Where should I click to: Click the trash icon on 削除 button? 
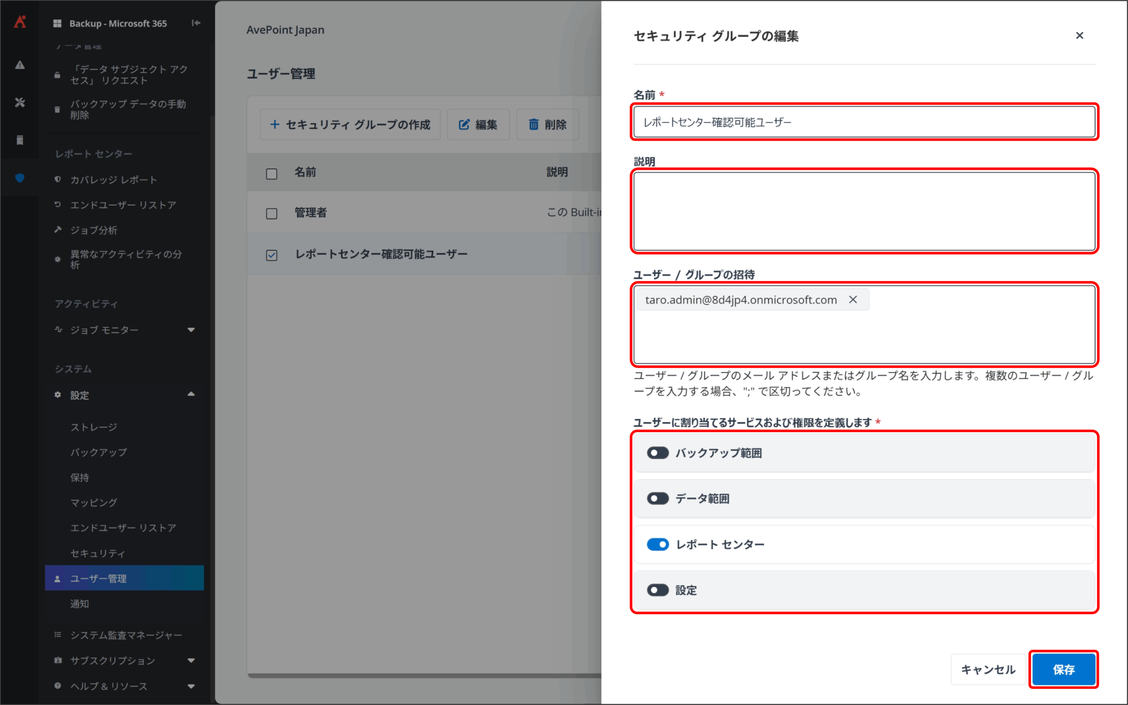533,125
